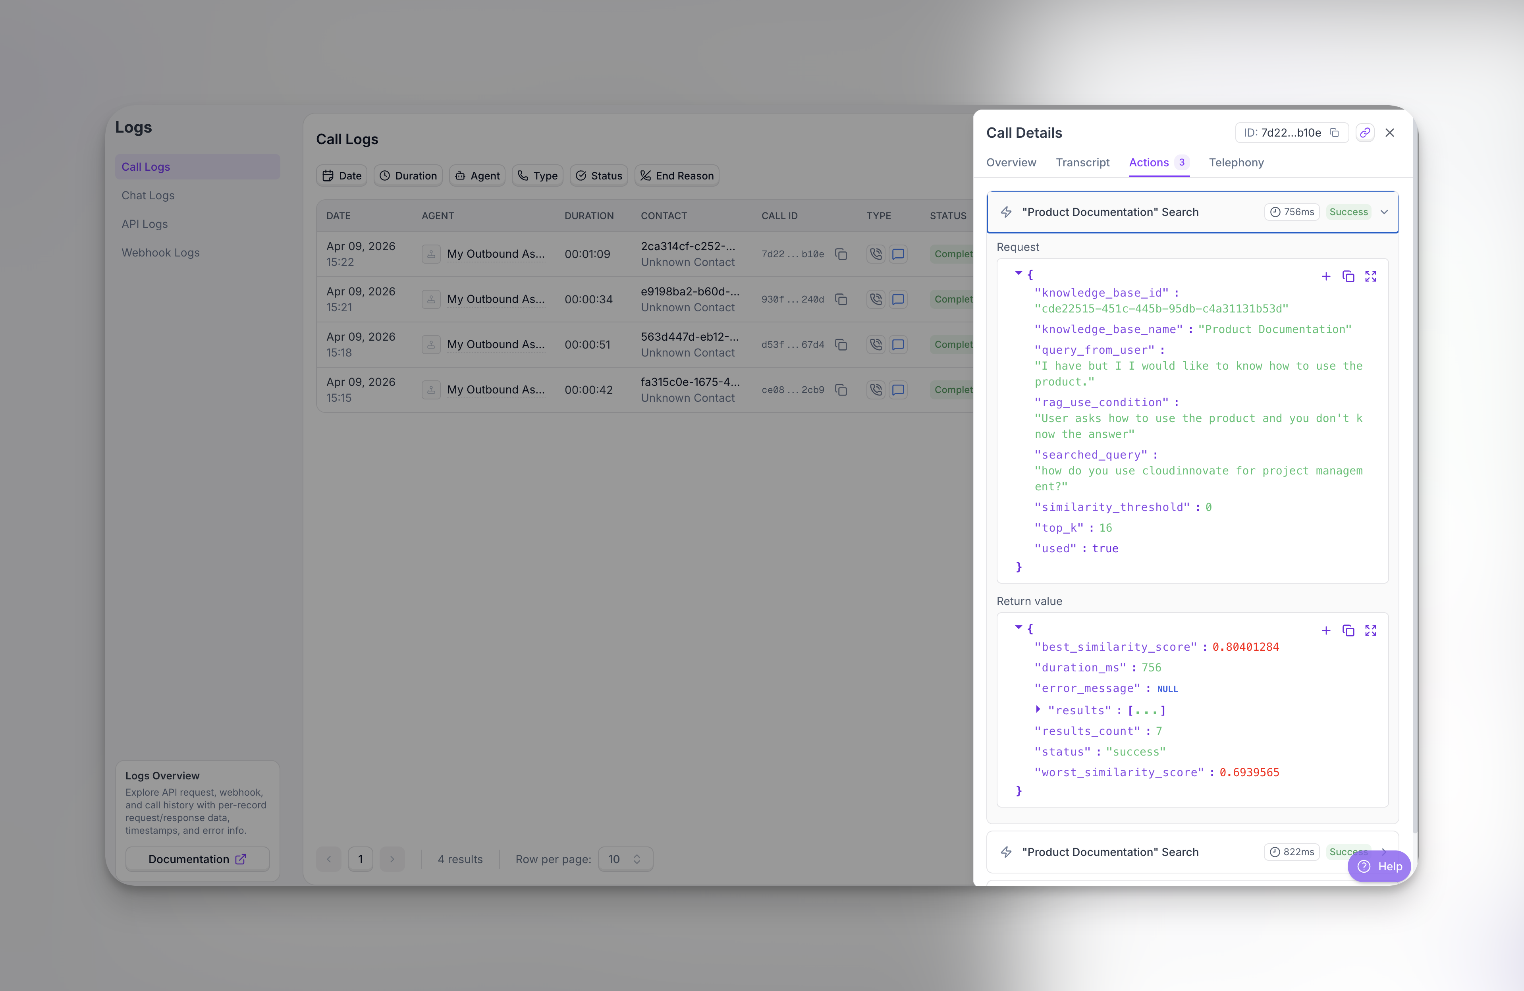Collapse the Request JSON root object
The image size is (1524, 991).
[1018, 273]
